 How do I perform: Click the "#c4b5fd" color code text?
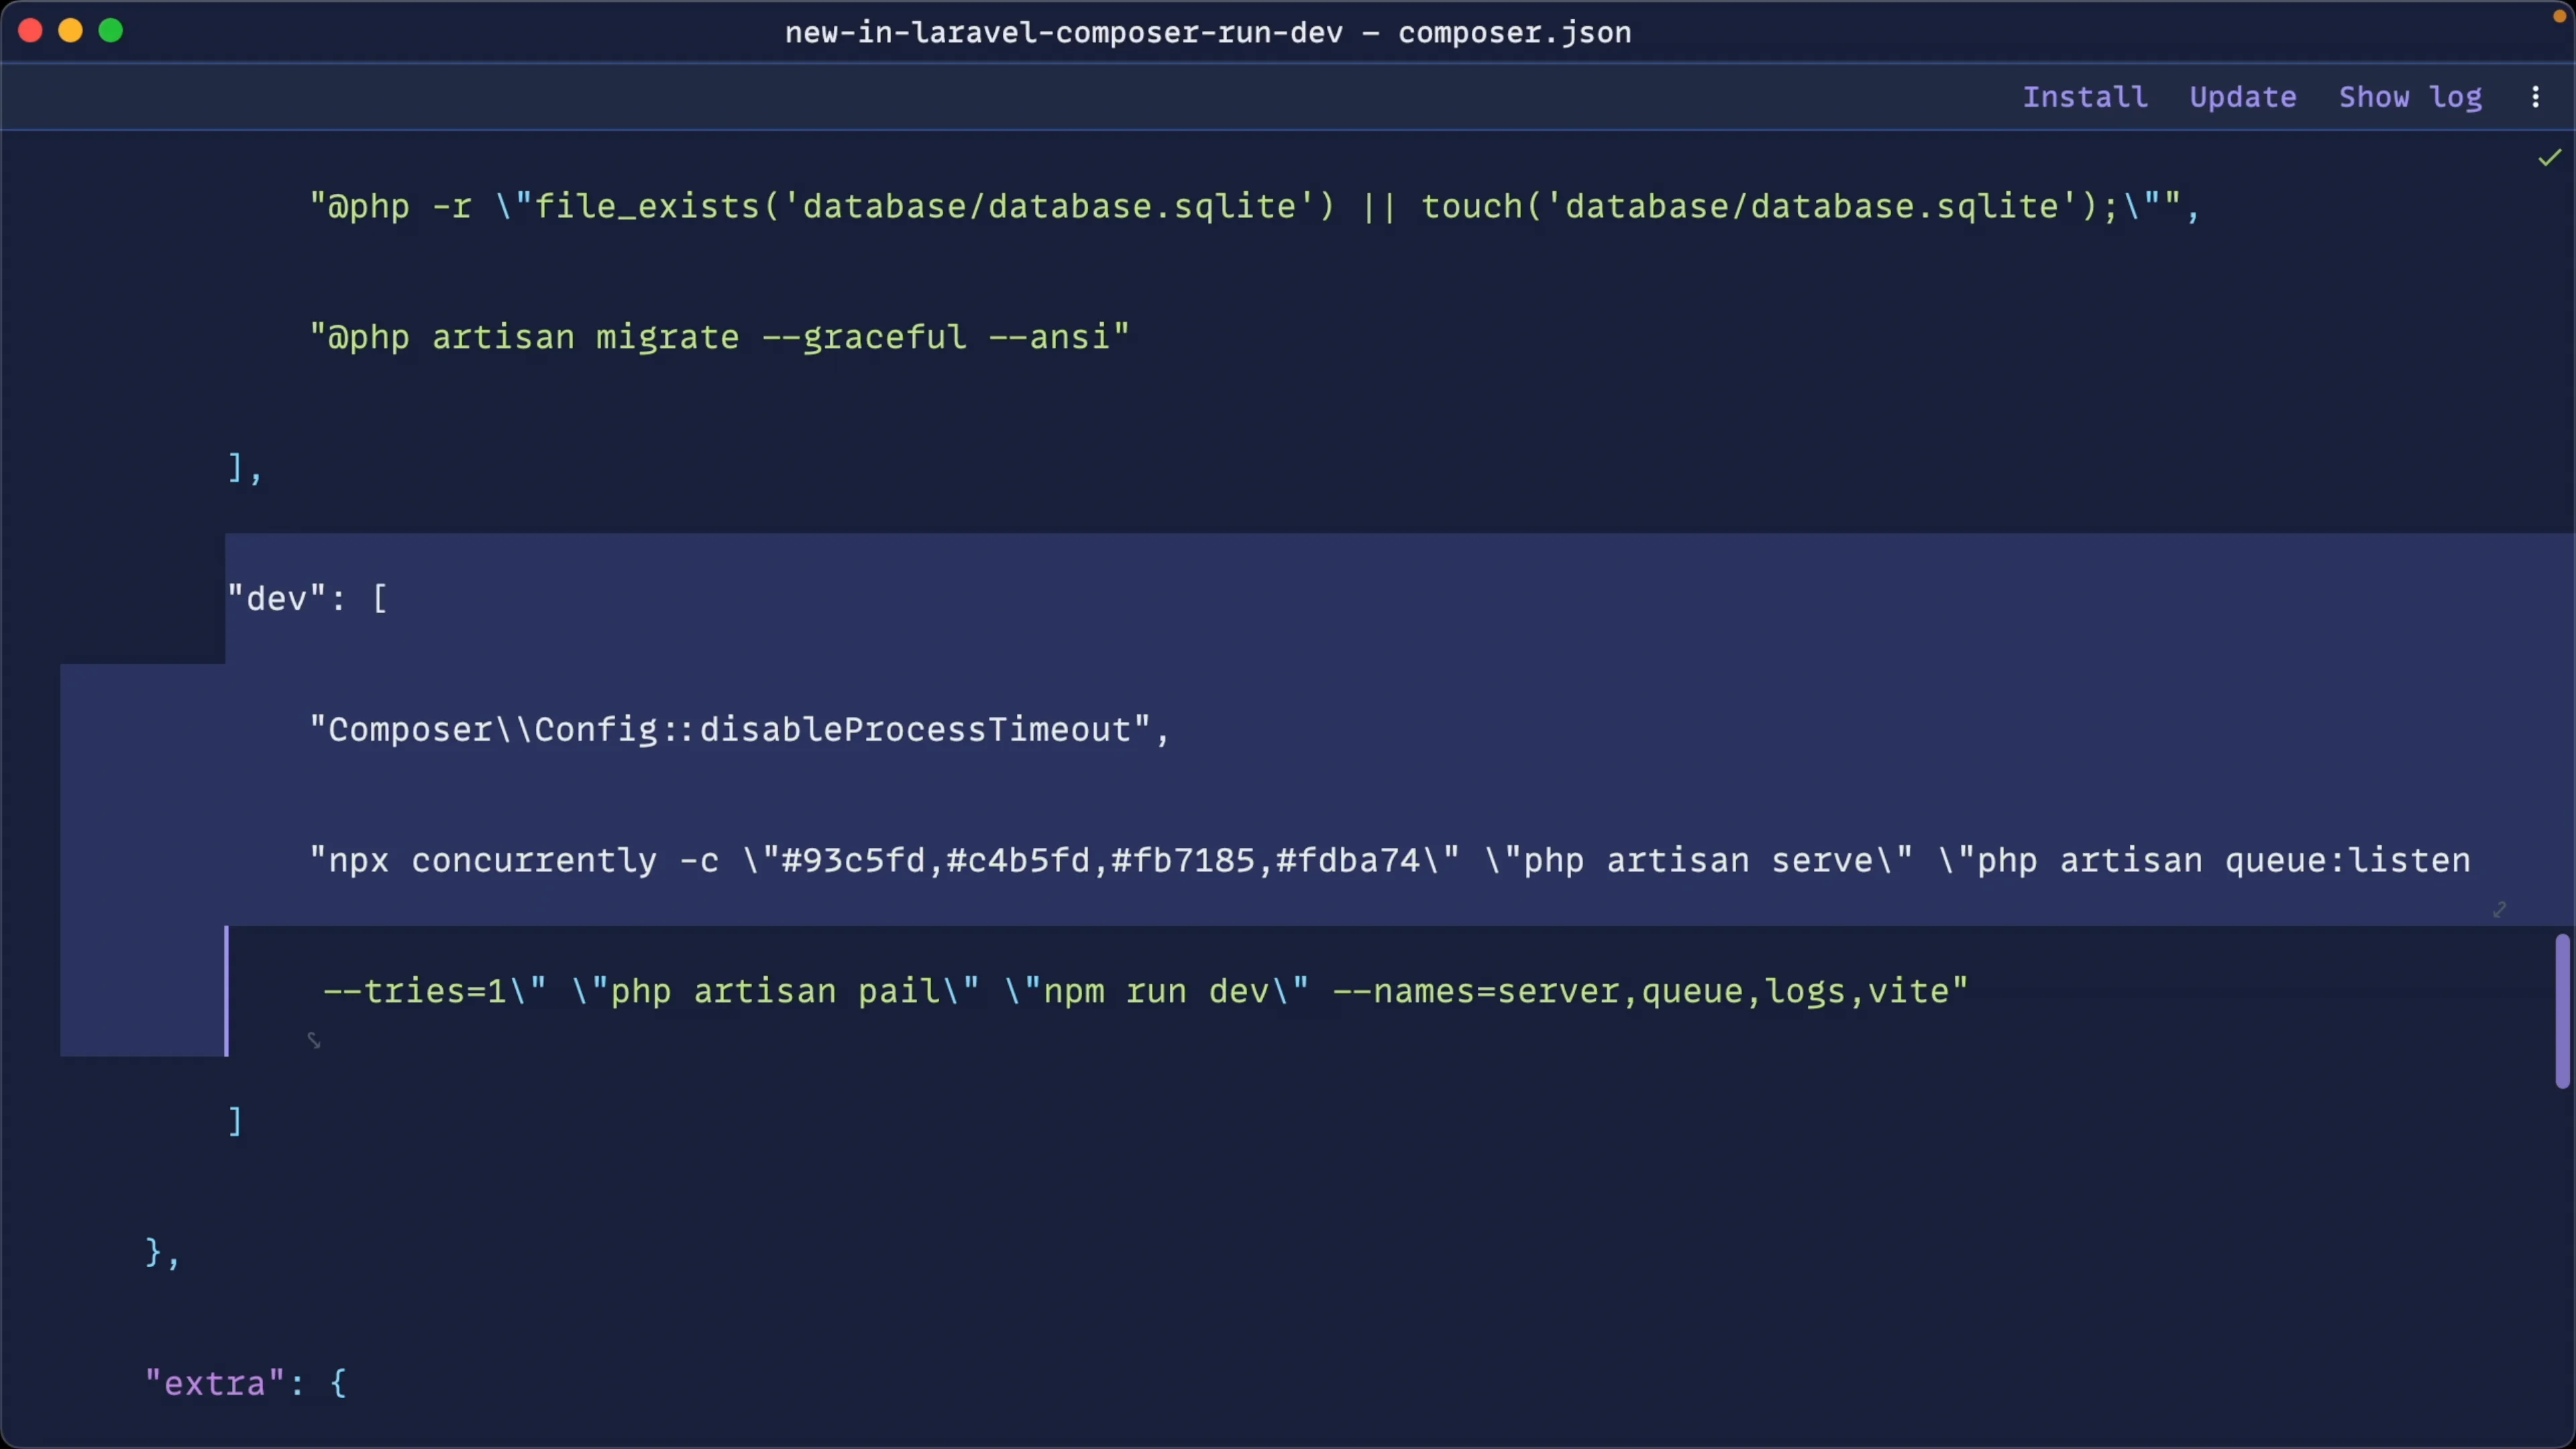(1018, 861)
